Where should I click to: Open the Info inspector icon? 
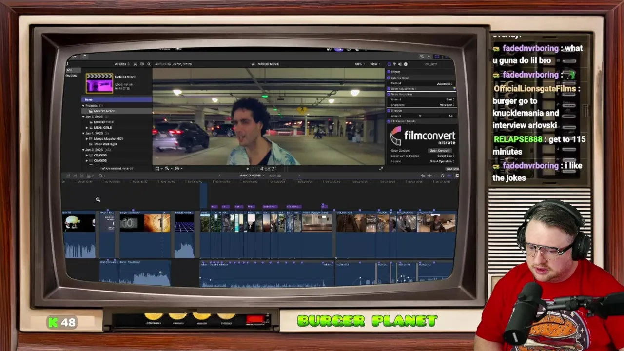tap(406, 64)
